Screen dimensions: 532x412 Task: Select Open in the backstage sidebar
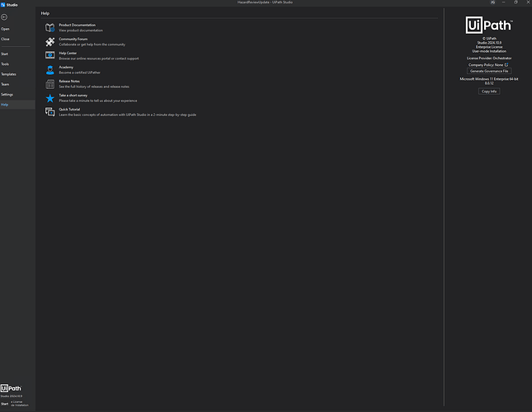(5, 29)
